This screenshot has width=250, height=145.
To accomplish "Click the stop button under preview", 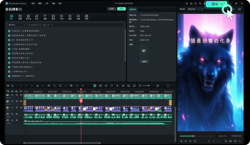I will click(195, 141).
